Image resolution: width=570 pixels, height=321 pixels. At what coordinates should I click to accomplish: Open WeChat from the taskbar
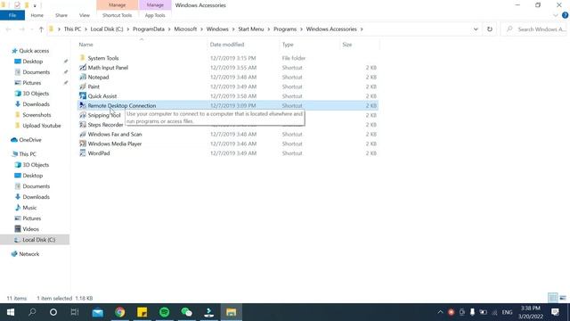[x=186, y=312]
